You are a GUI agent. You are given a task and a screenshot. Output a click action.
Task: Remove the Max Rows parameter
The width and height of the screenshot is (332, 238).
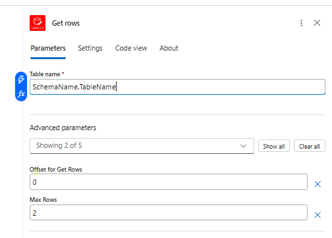click(x=318, y=215)
